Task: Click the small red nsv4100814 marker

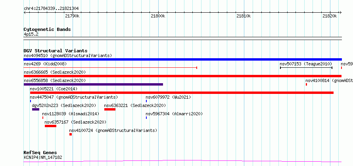Action: (307, 84)
